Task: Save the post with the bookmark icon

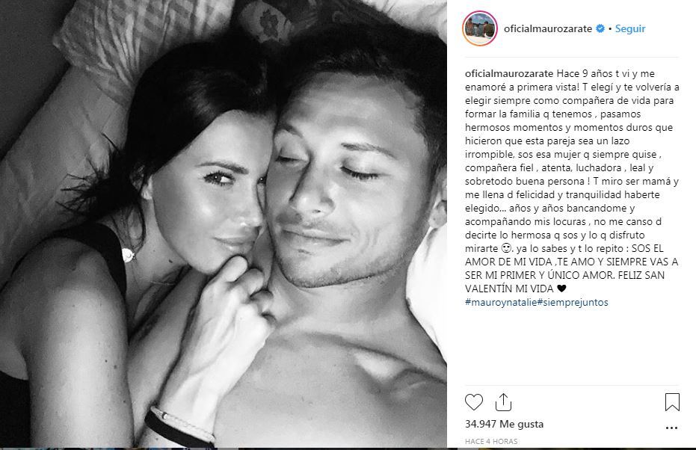Action: 672,402
